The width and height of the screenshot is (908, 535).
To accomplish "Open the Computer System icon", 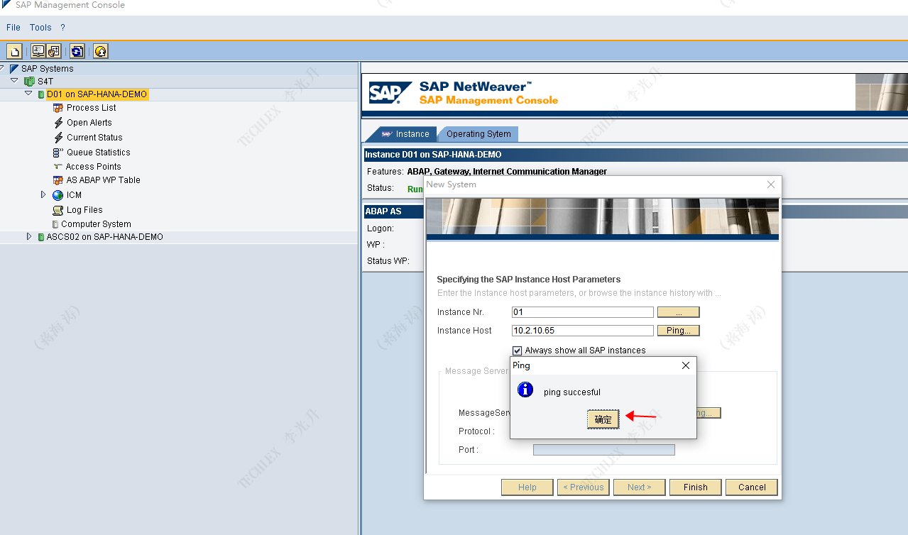I will click(55, 224).
